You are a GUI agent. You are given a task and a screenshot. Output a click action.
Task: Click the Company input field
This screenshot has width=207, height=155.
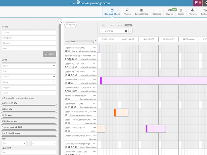click(x=29, y=43)
